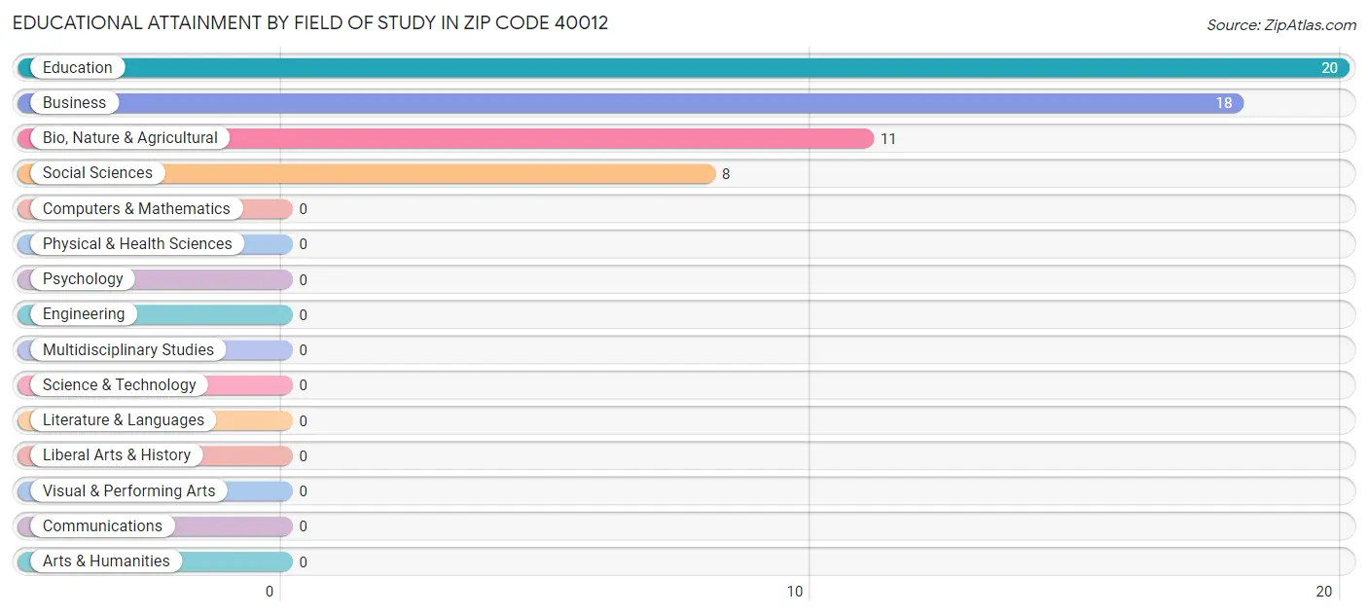Select the Social Sciences label
Image resolution: width=1368 pixels, height=615 pixels.
pos(97,173)
